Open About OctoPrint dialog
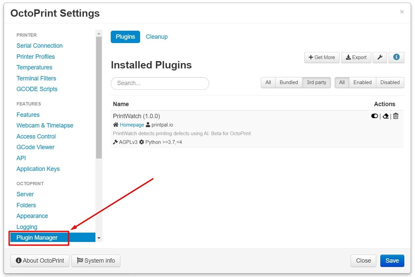 tap(40, 261)
